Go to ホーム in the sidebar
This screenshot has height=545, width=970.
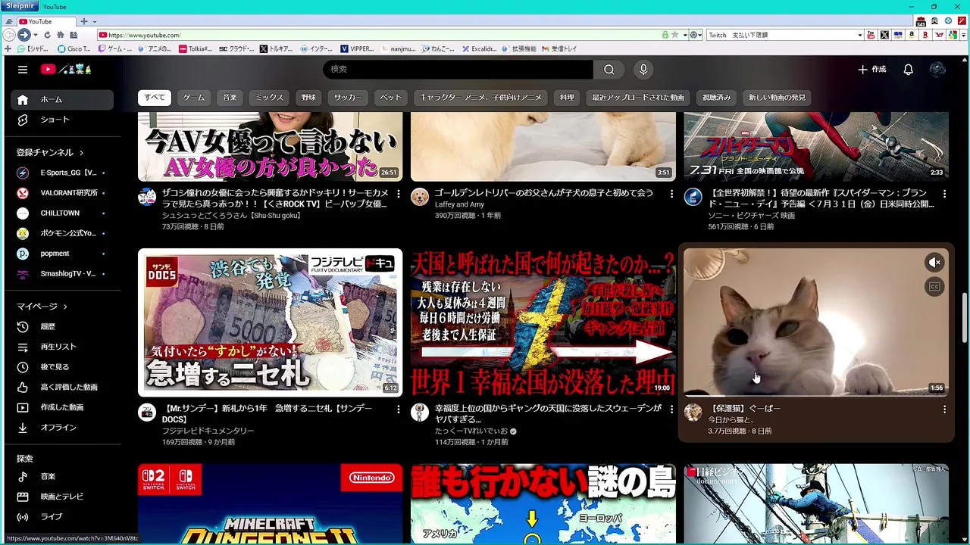coord(61,99)
